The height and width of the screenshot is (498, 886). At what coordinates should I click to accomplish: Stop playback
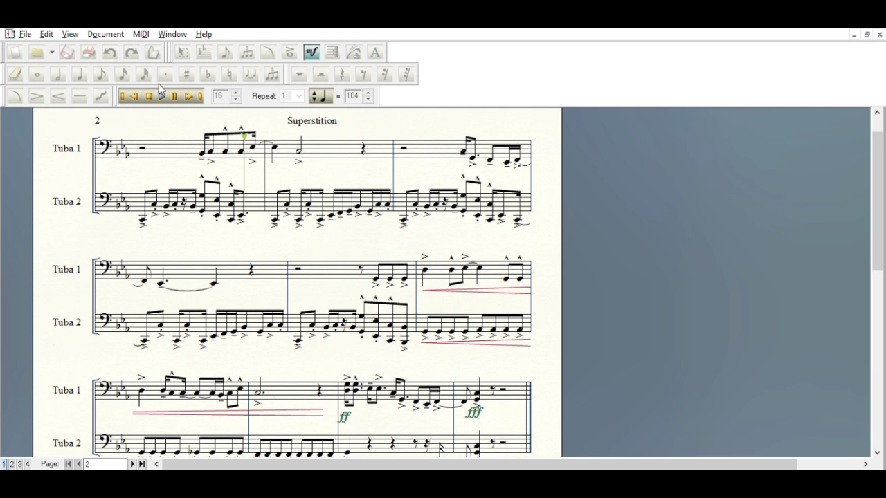(x=149, y=97)
